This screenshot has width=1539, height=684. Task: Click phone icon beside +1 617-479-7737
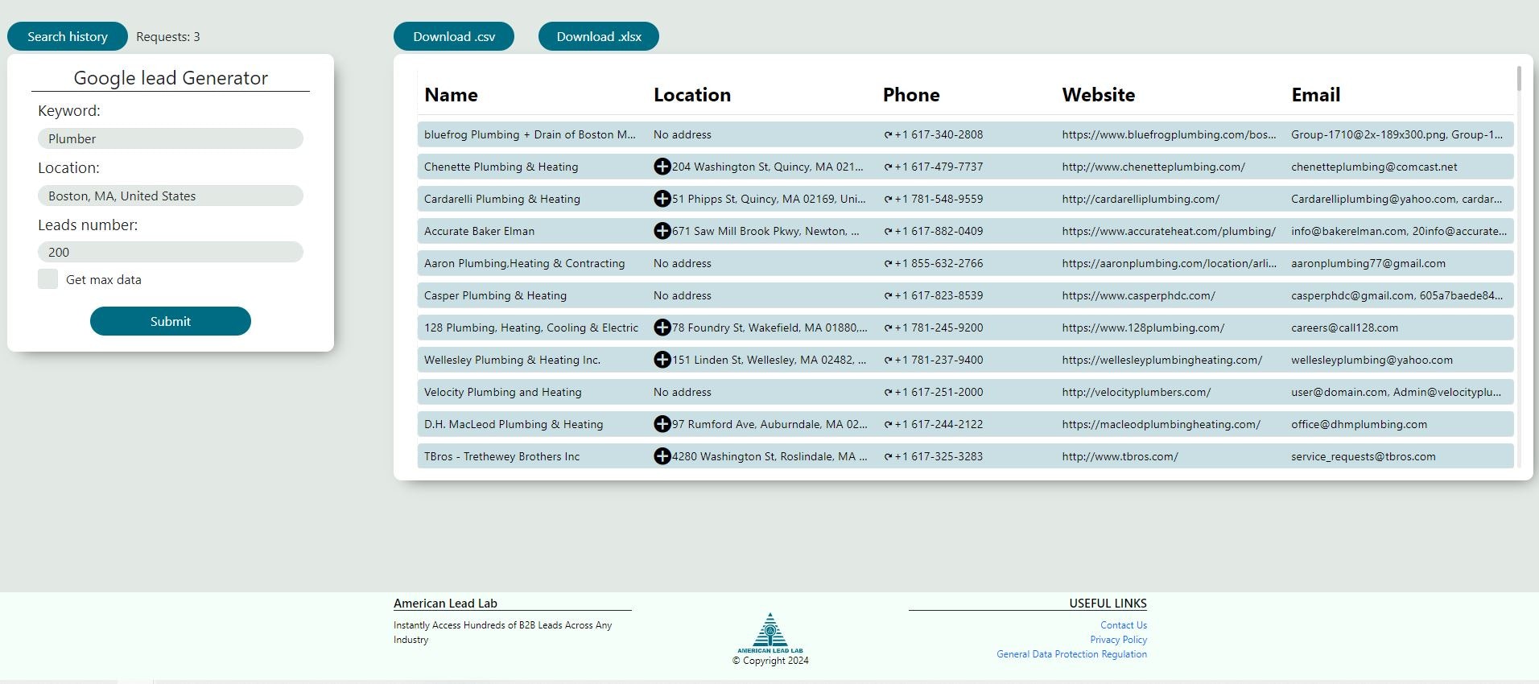click(888, 167)
